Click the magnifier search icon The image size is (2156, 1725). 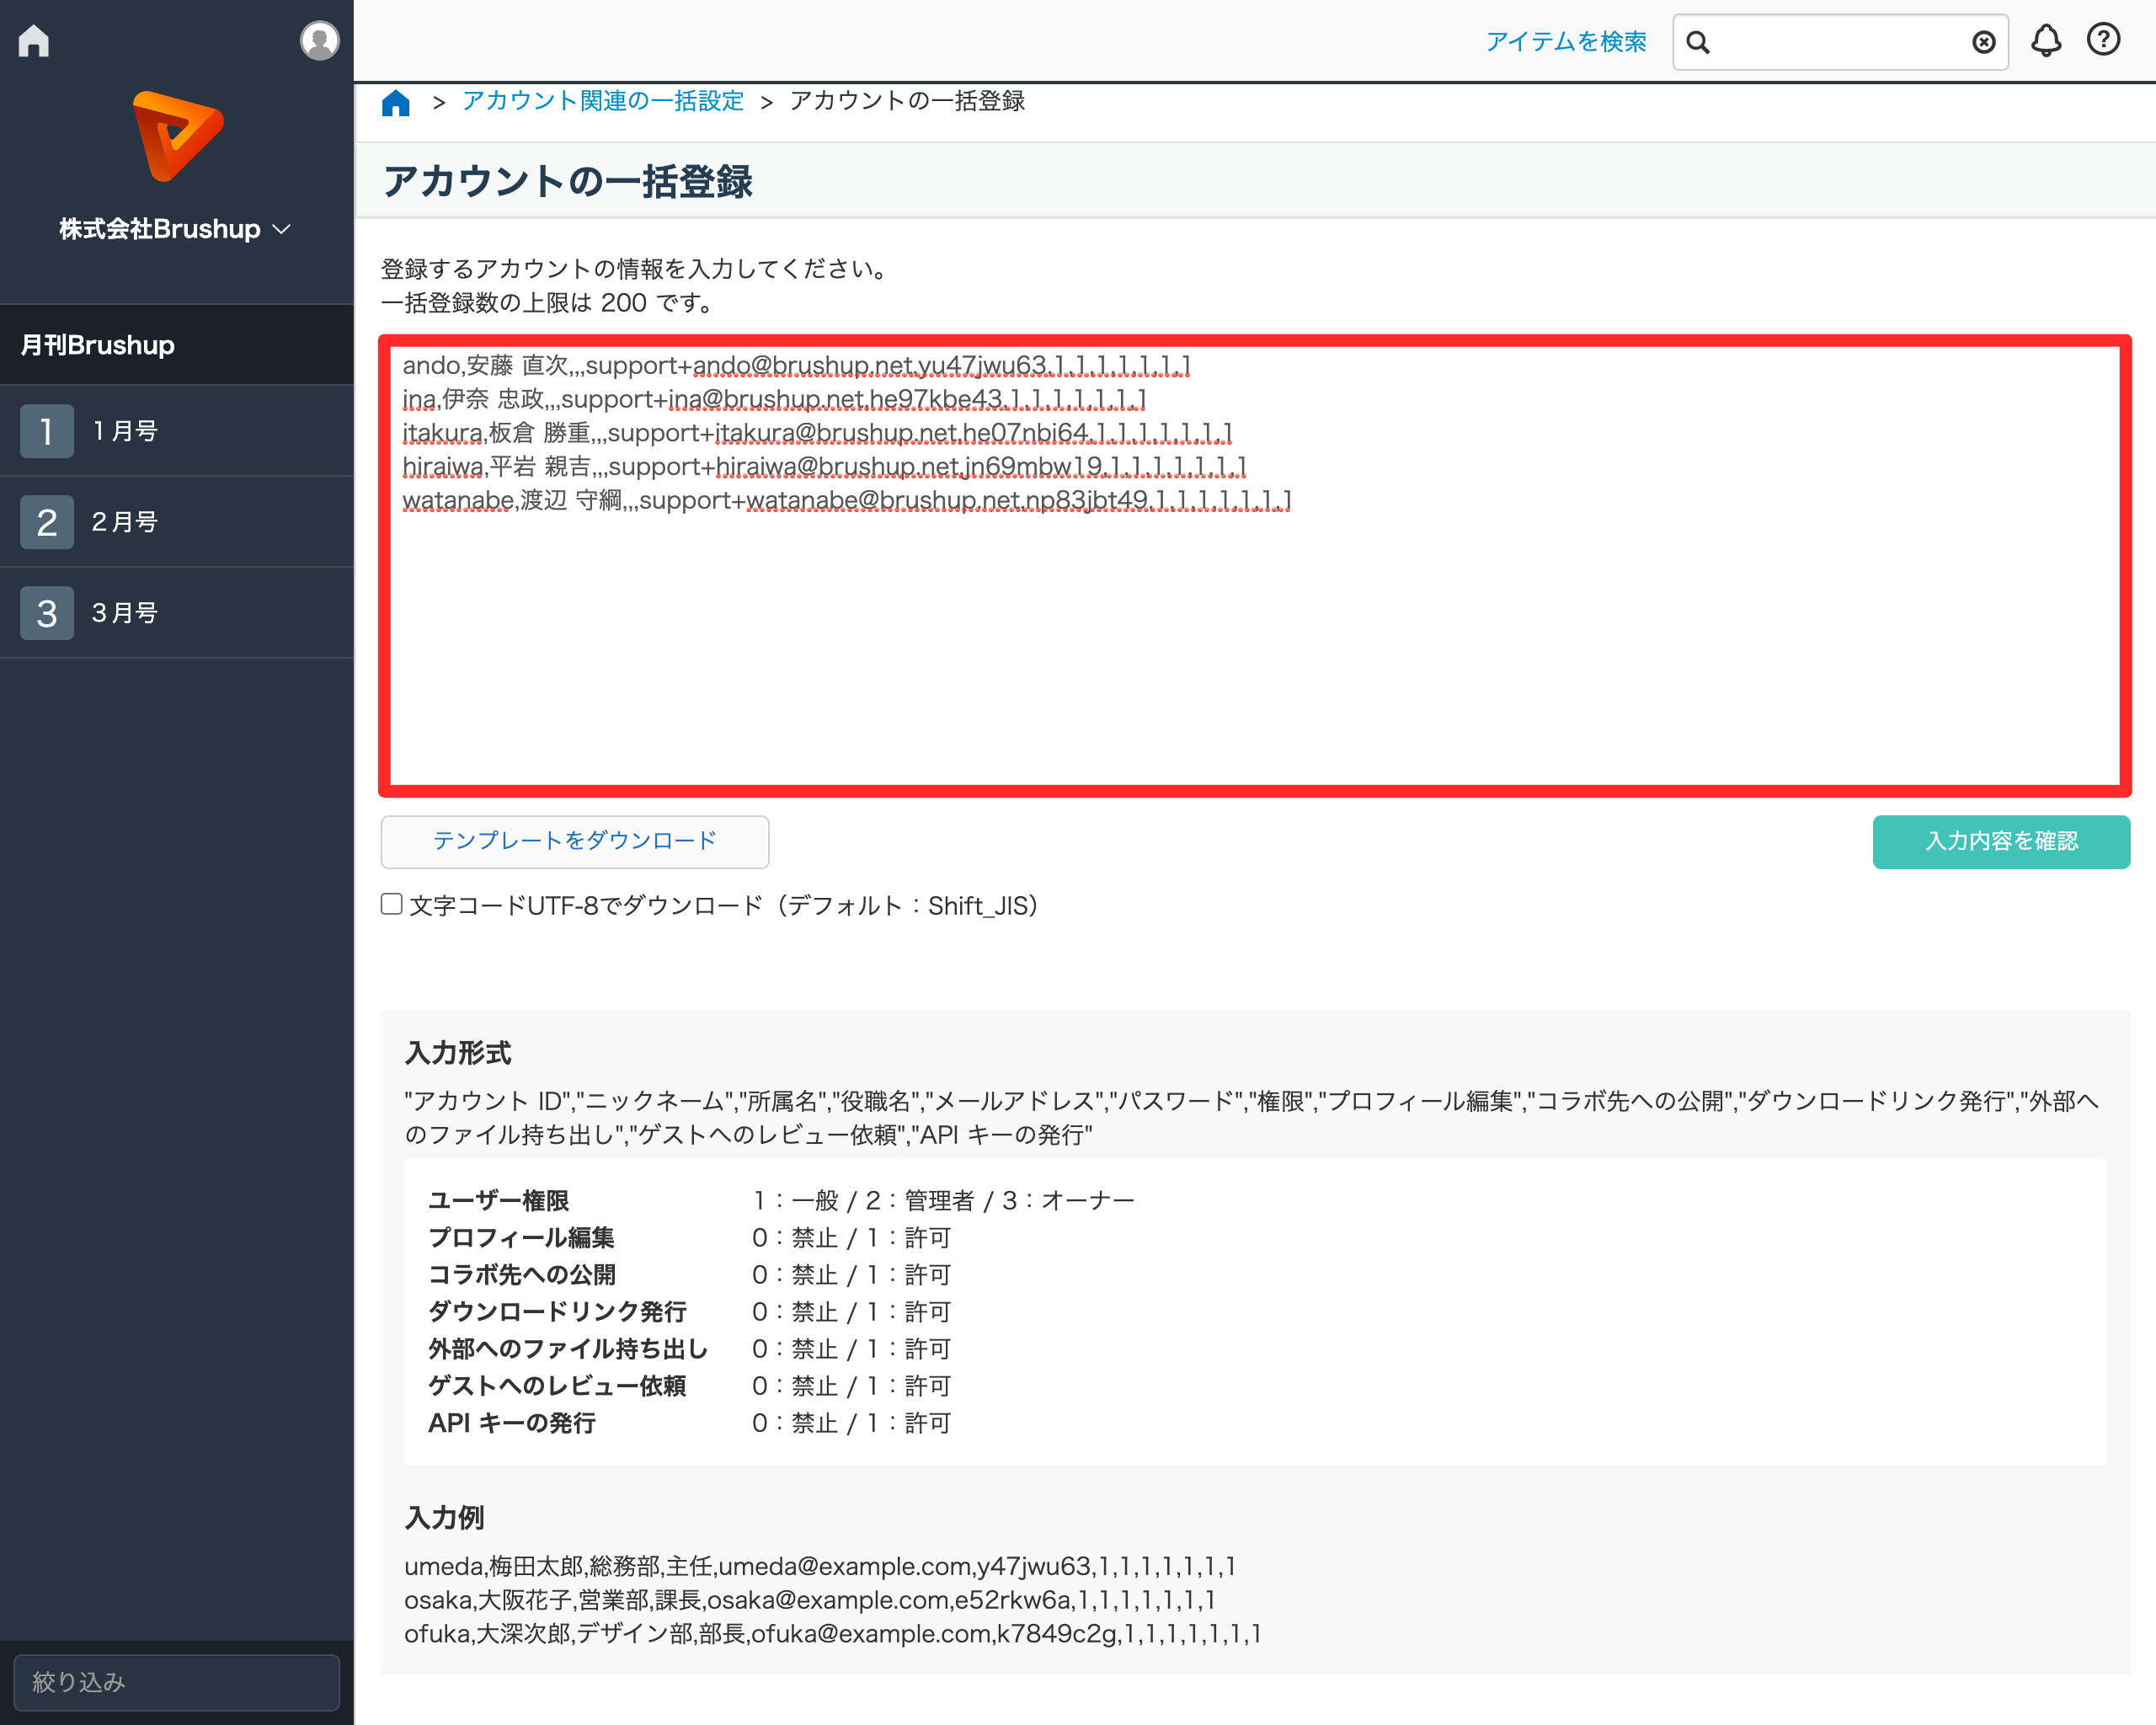[1698, 42]
